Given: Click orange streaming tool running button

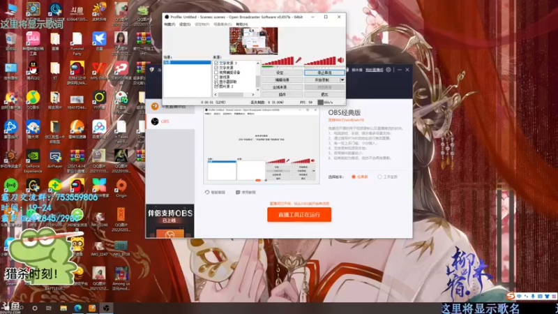Looking at the screenshot, I should (299, 215).
